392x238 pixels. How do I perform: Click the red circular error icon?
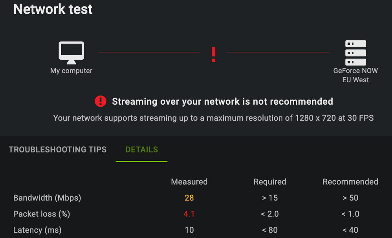click(101, 102)
